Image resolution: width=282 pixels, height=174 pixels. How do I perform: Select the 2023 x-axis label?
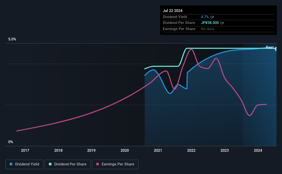pos(225,150)
